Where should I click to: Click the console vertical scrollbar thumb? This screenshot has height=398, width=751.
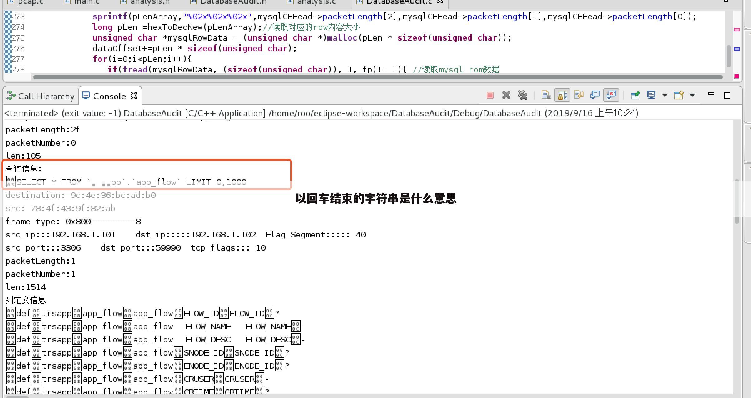tap(737, 201)
